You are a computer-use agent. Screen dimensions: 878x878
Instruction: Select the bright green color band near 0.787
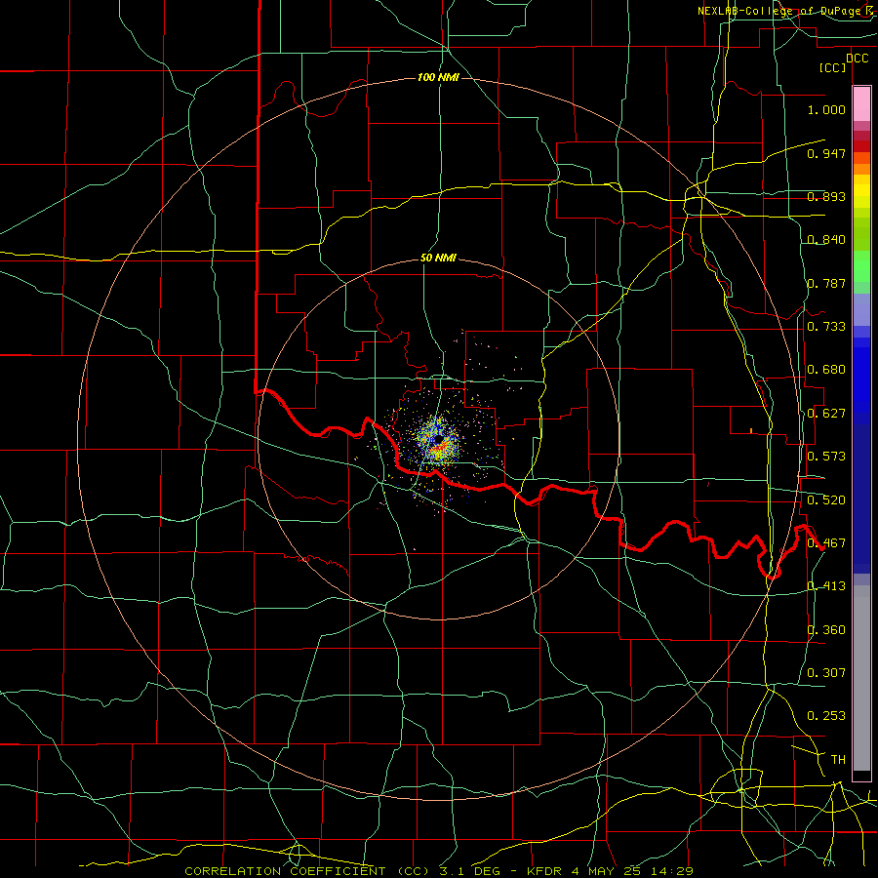[x=861, y=266]
